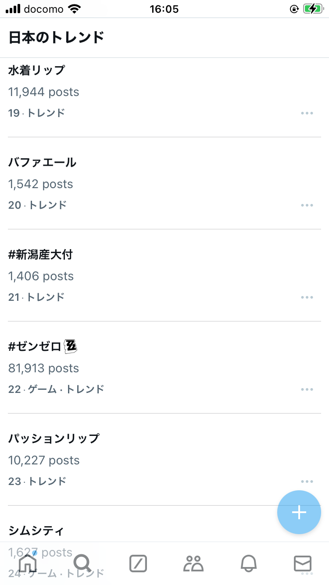Open more options for 水着リップ trend

307,113
